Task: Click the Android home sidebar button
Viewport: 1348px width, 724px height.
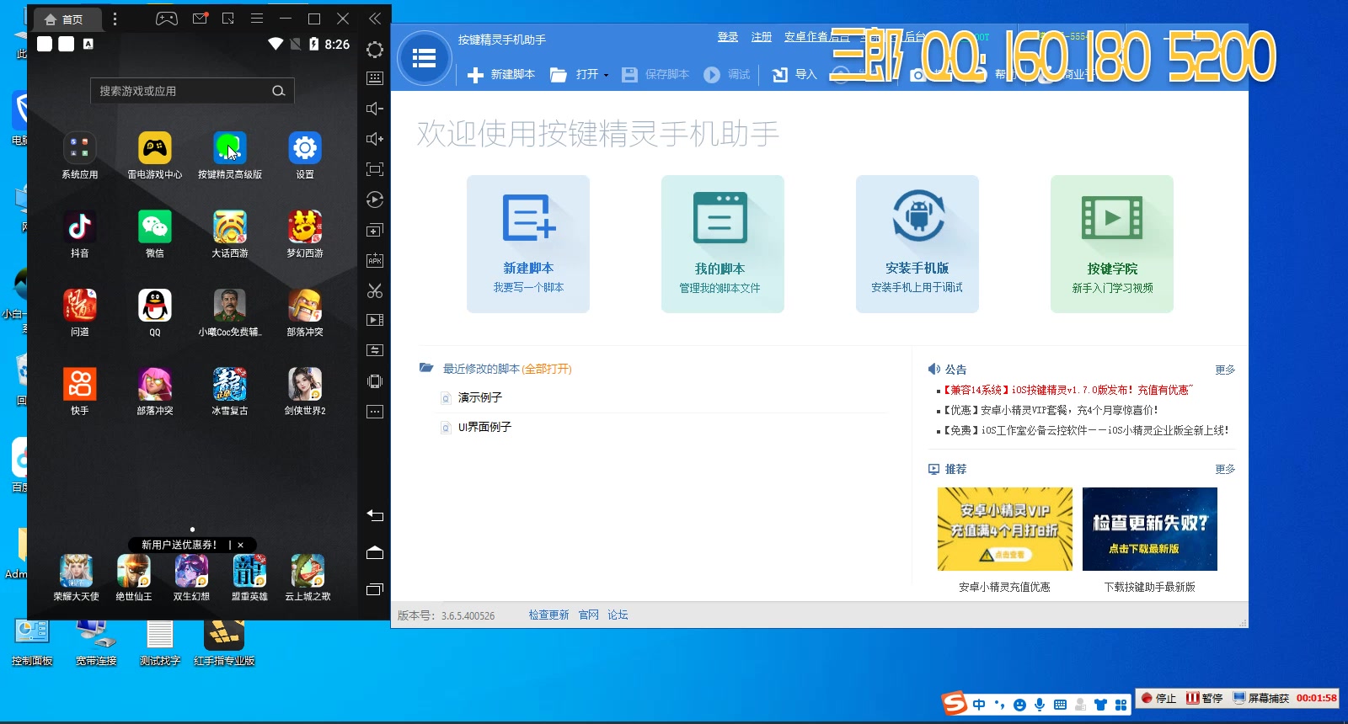Action: 375,552
